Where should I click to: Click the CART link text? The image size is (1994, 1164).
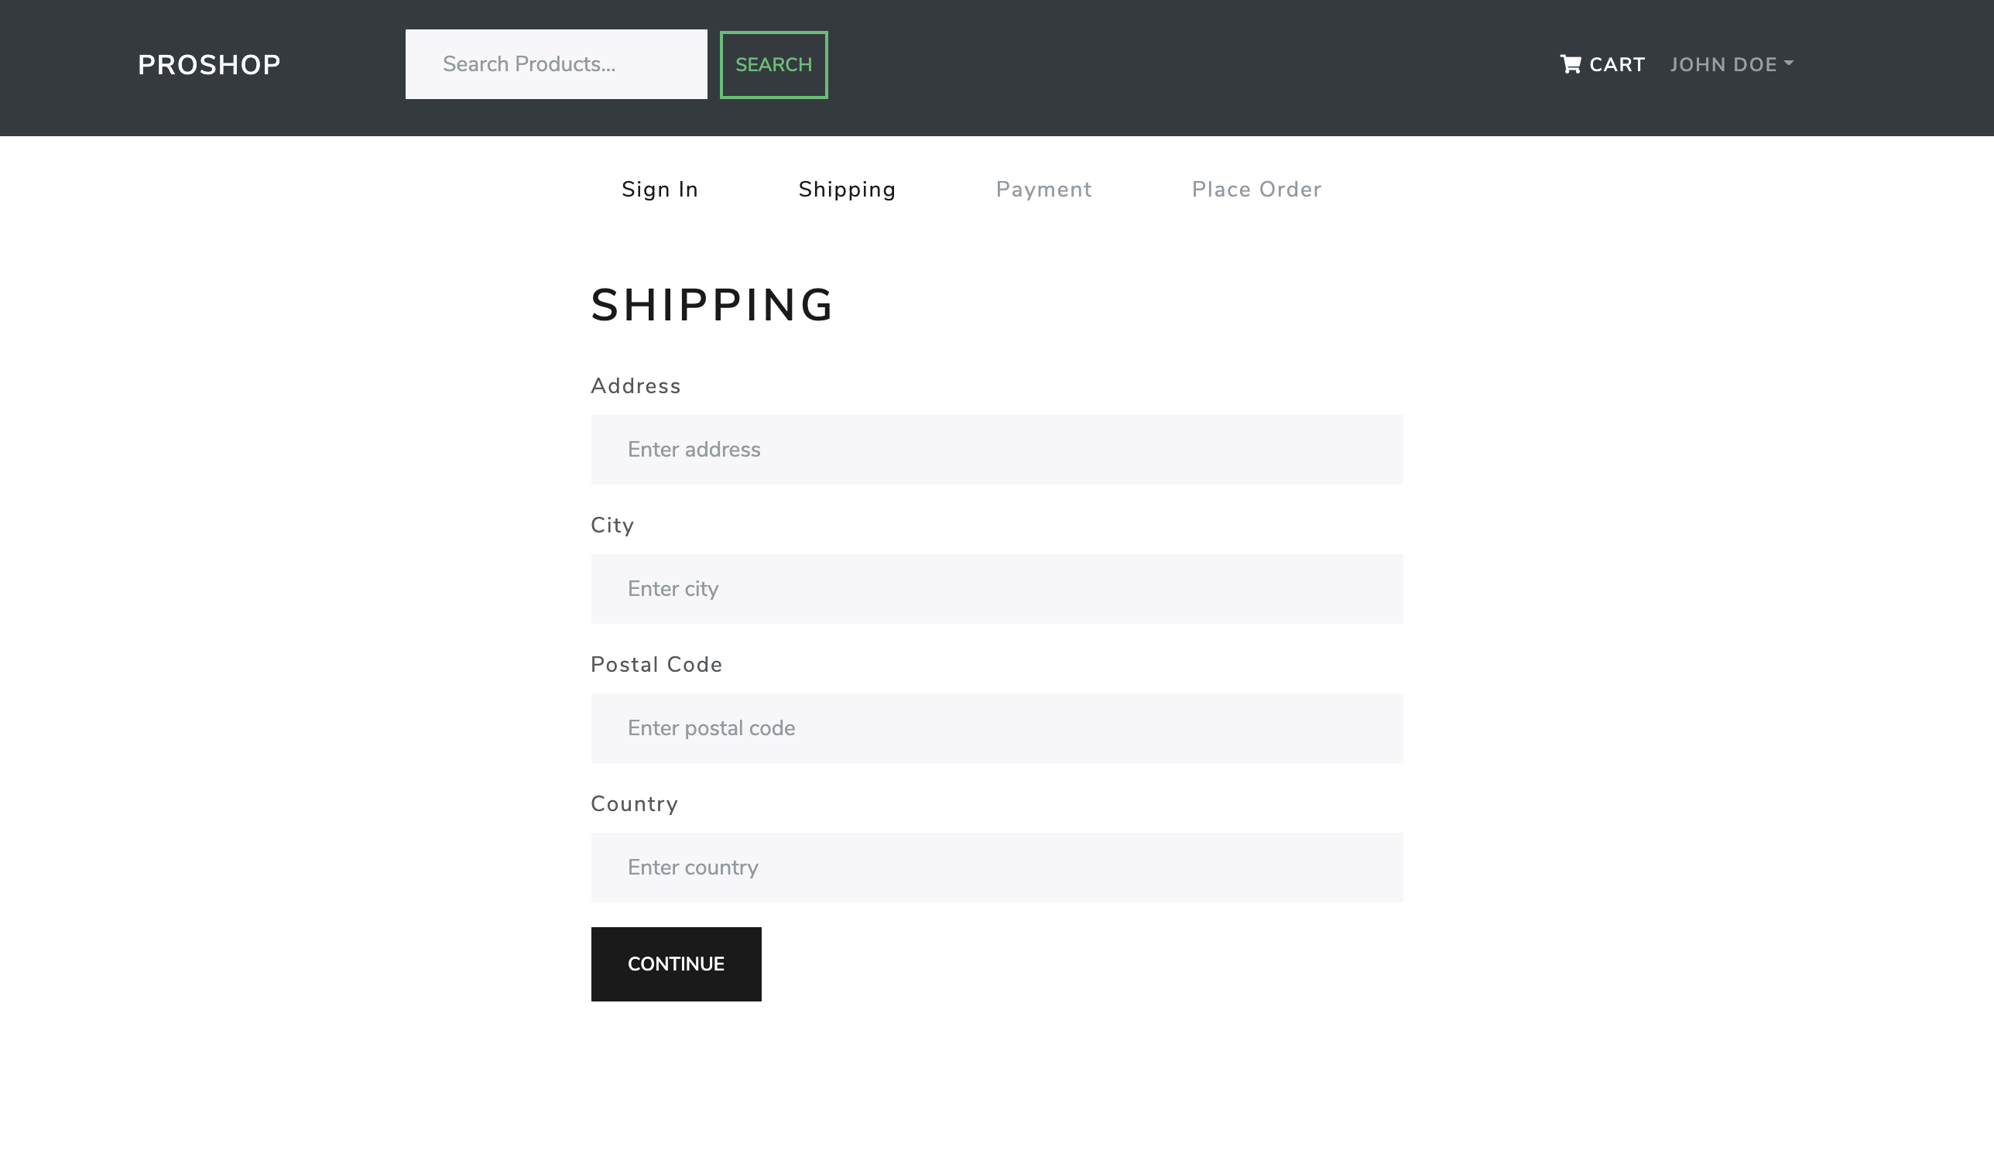pyautogui.click(x=1616, y=65)
